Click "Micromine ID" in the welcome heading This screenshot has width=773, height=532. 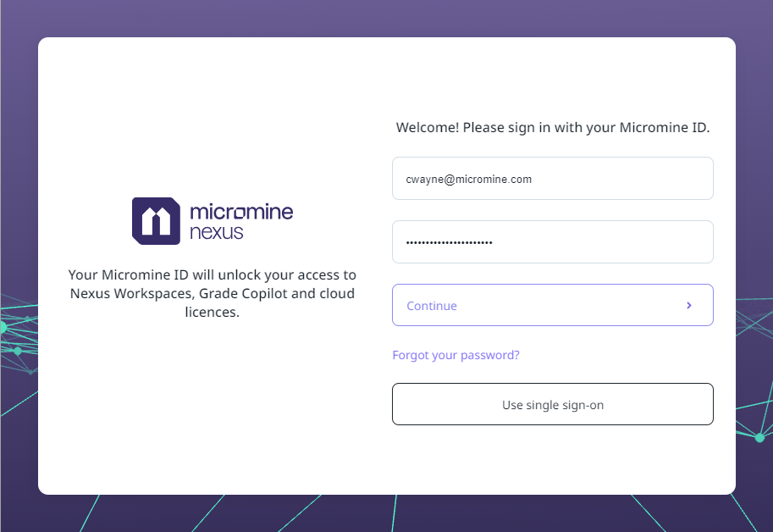(x=664, y=128)
